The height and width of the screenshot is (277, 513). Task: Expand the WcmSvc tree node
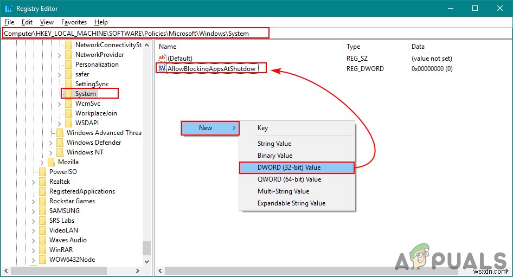click(x=59, y=104)
